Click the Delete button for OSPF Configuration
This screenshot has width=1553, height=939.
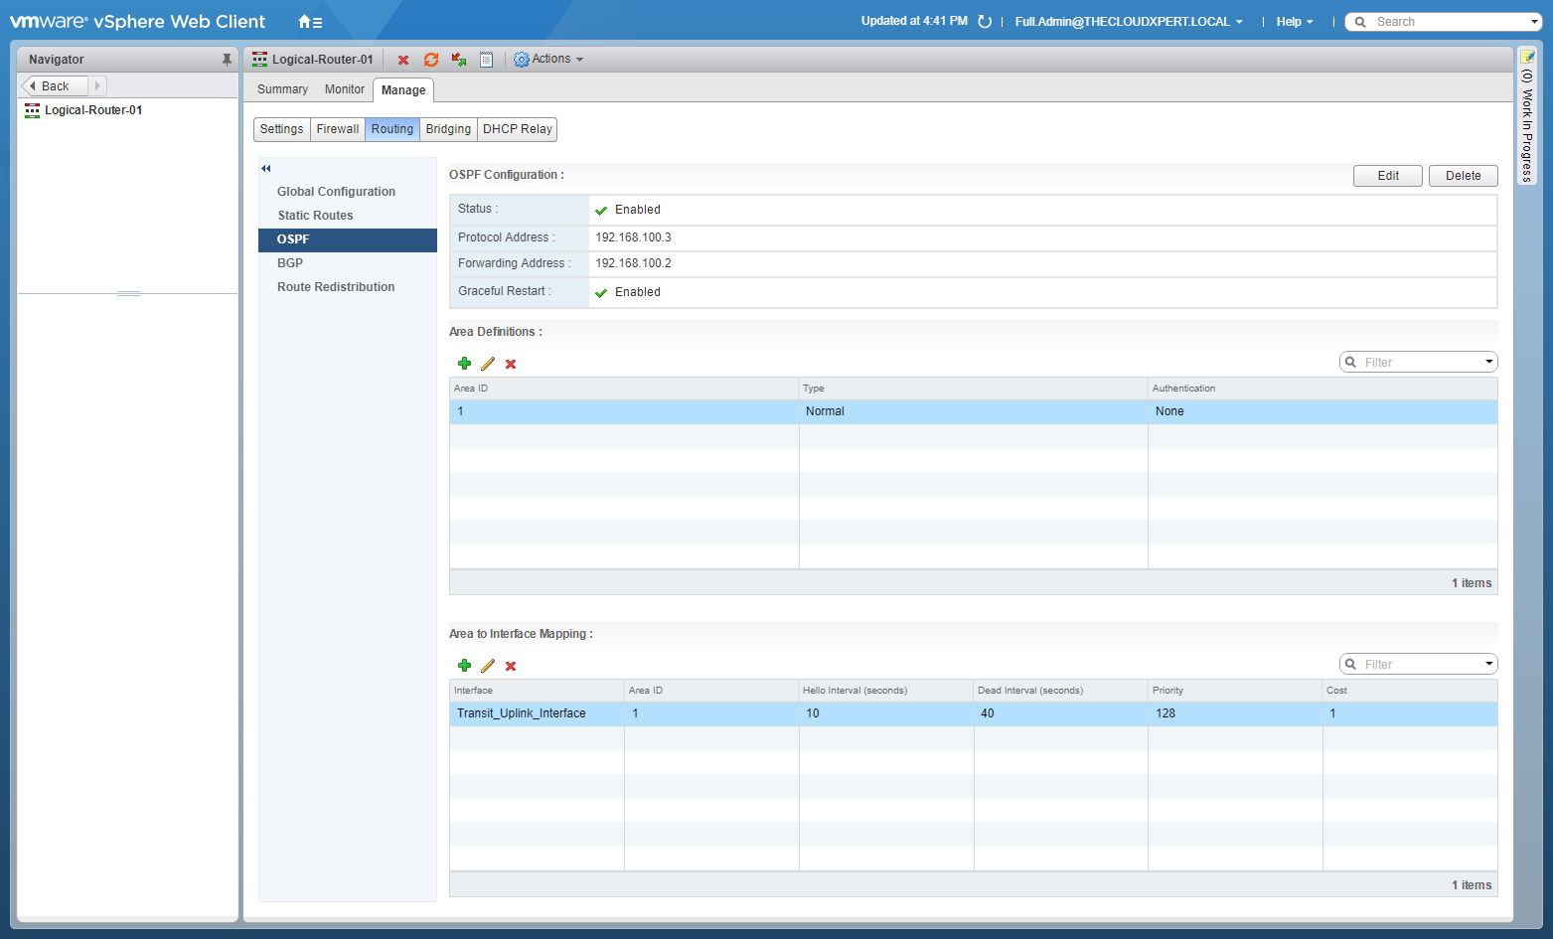(1463, 176)
